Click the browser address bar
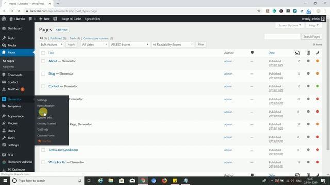The width and height of the screenshot is (330, 185). pyautogui.click(x=139, y=11)
